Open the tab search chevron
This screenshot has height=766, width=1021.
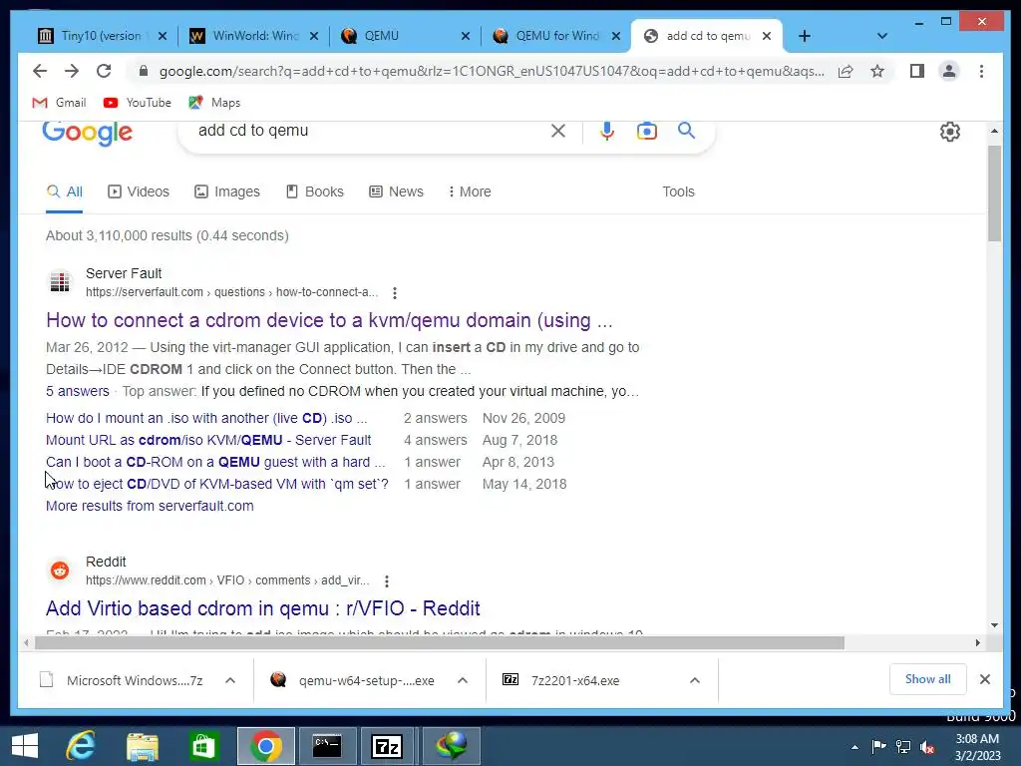coord(882,36)
